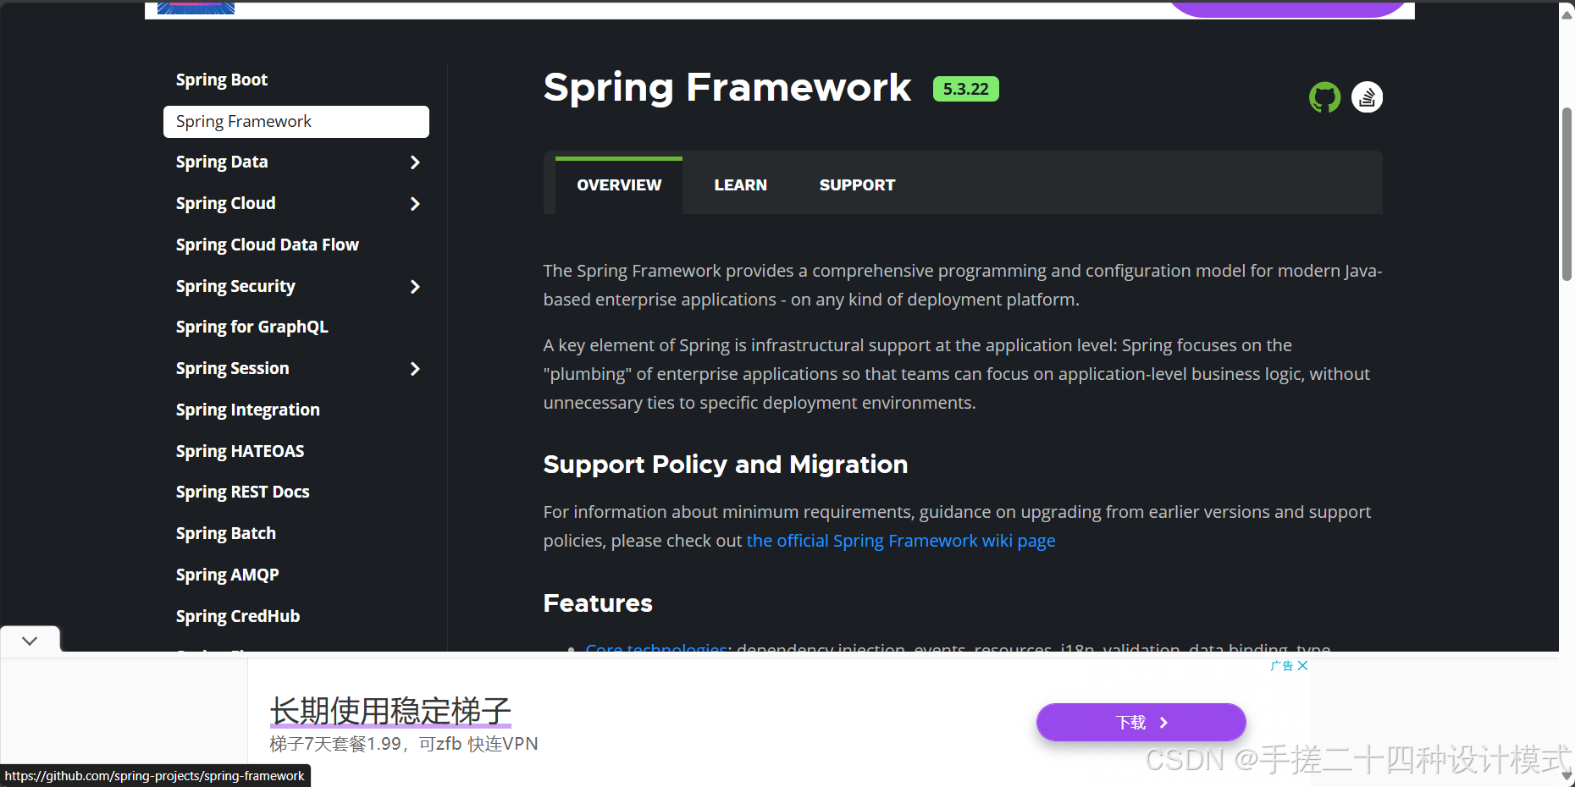Viewport: 1575px width, 787px height.
Task: Open Spring Session project link
Action: coord(233,369)
